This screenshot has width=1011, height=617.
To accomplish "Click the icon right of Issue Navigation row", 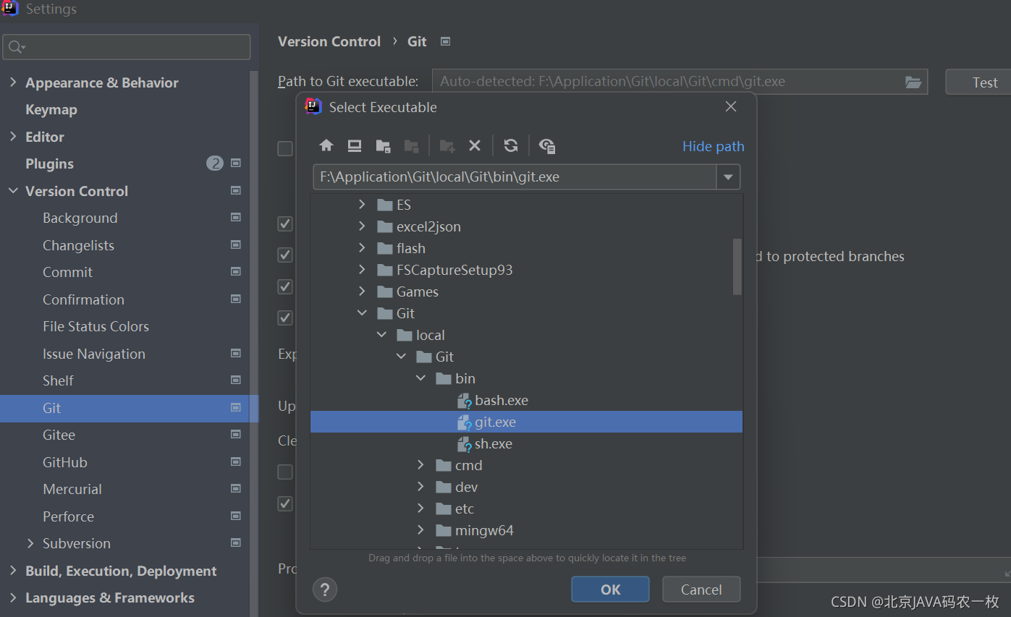I will (235, 354).
